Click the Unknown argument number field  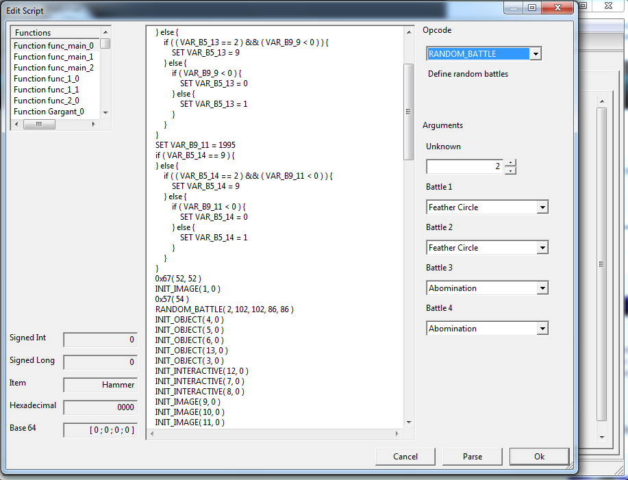tap(465, 166)
